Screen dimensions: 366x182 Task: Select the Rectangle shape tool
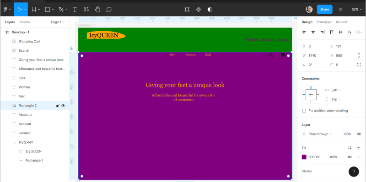pyautogui.click(x=48, y=9)
